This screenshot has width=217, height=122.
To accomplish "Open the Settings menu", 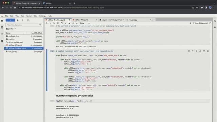I will [42, 16].
